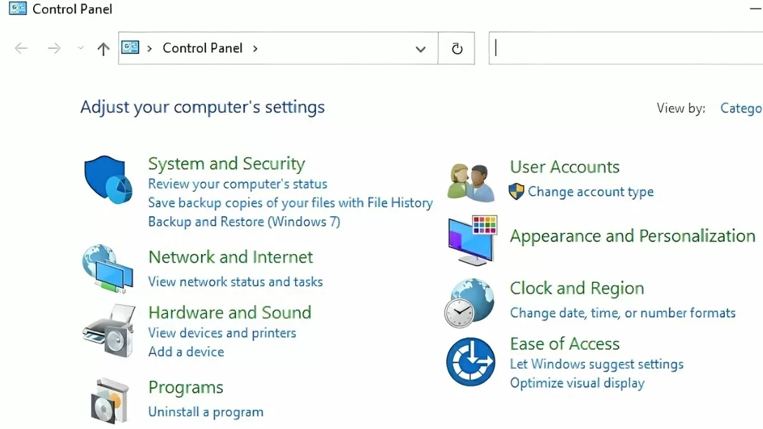Open Uninstall a program link

click(205, 412)
